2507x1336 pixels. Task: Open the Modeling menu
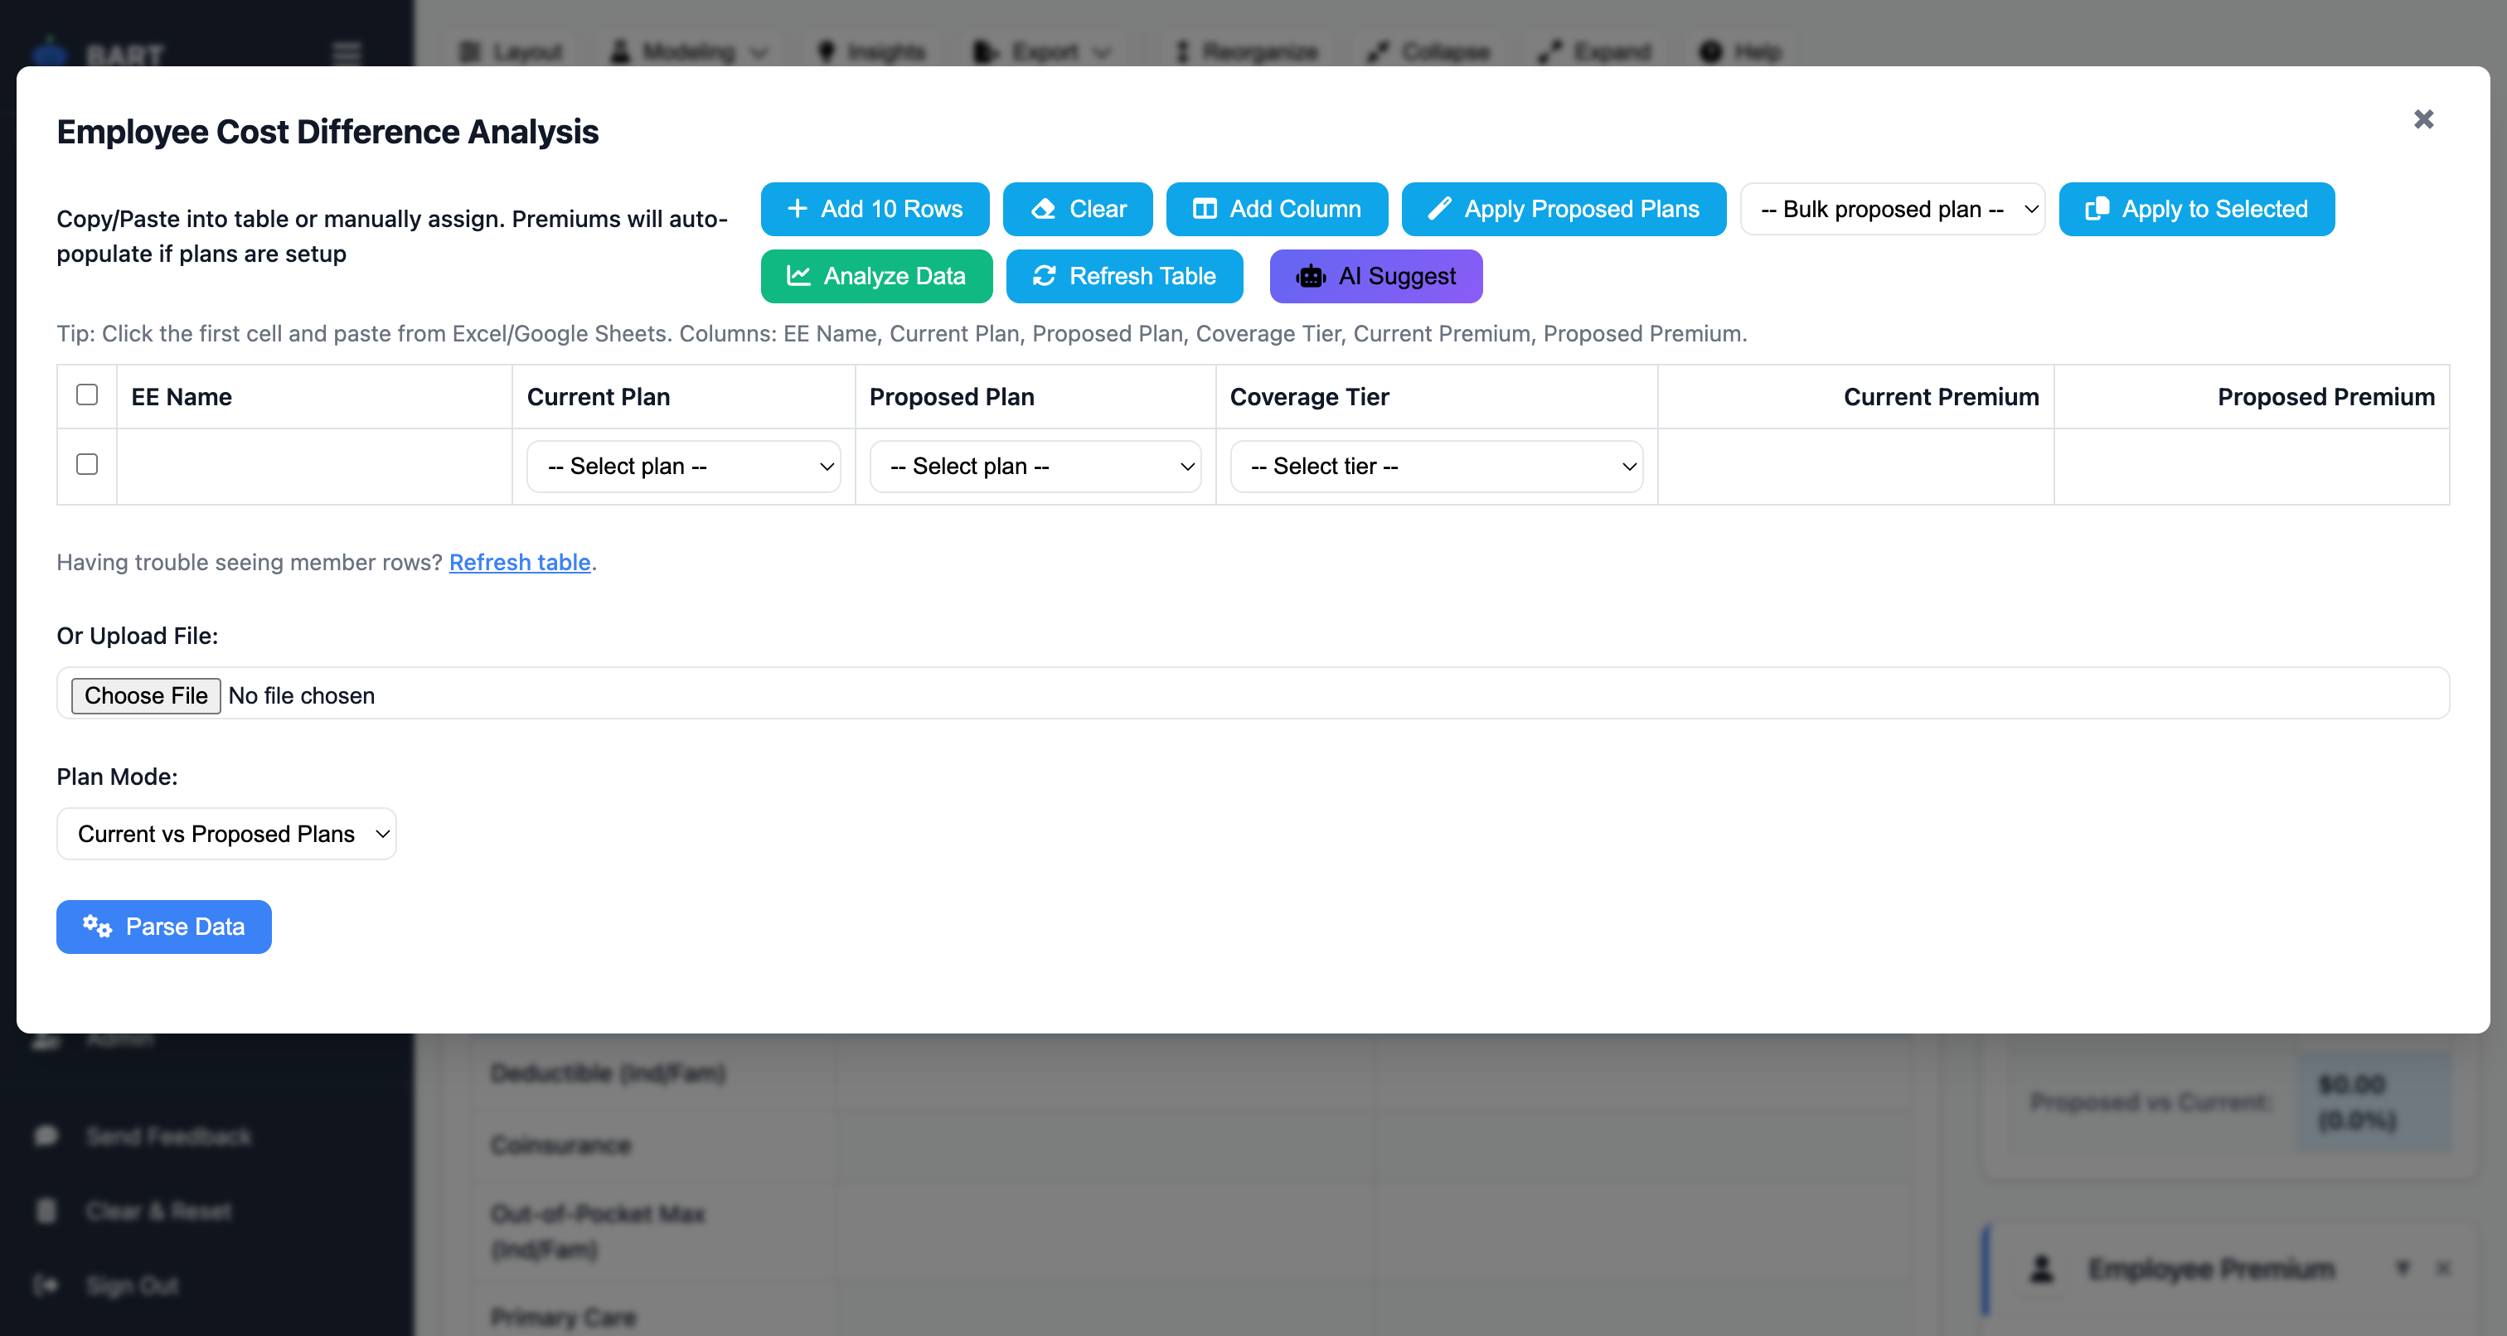[x=688, y=51]
